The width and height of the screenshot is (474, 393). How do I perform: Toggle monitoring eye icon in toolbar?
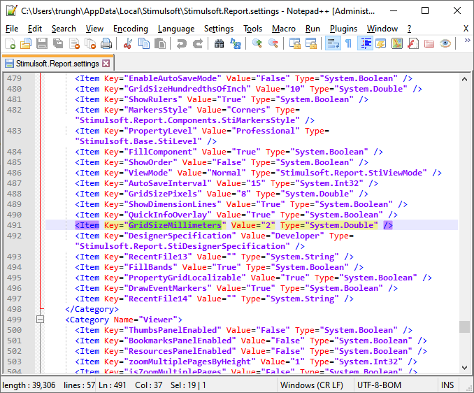coord(445,43)
